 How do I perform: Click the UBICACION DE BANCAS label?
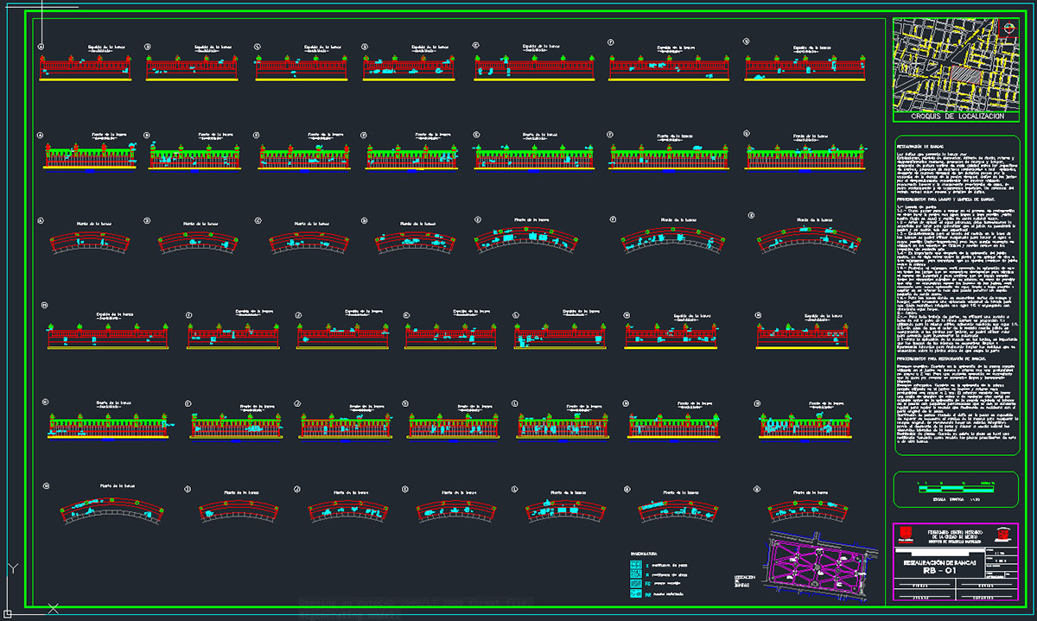[744, 580]
